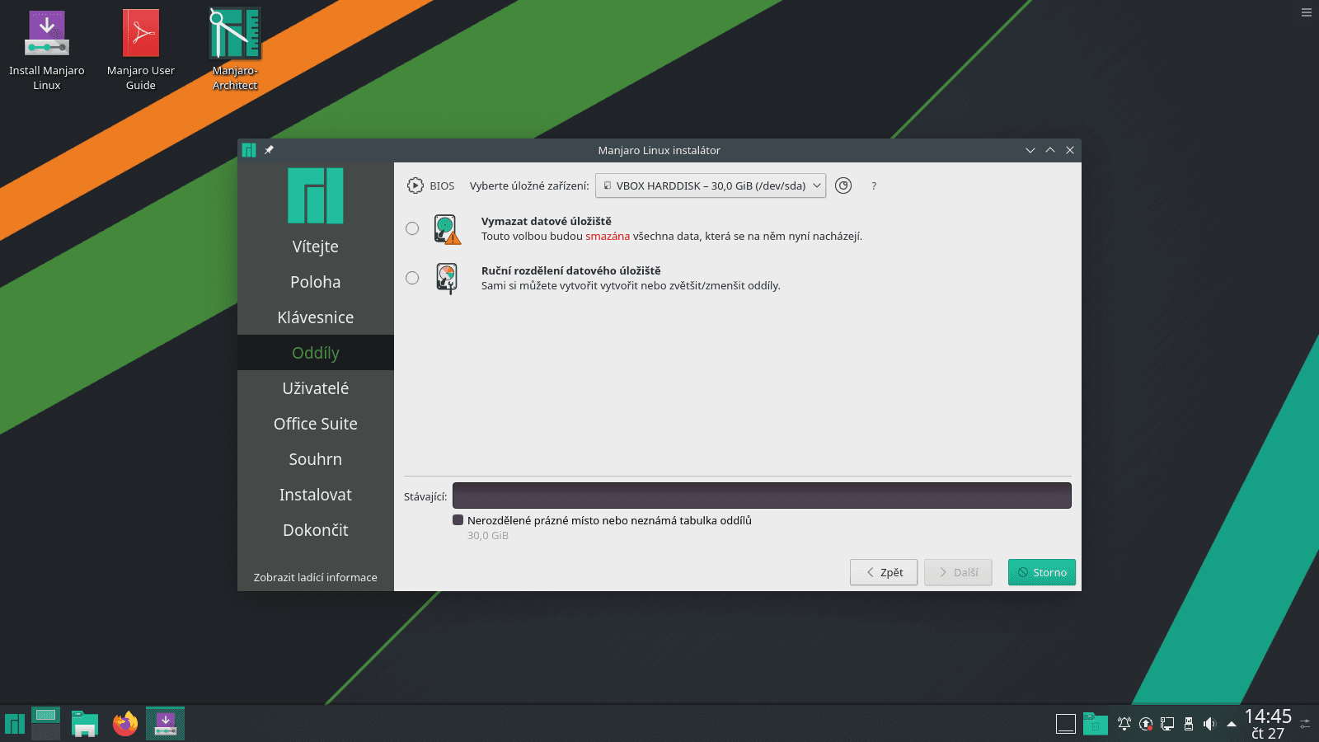The width and height of the screenshot is (1319, 742).
Task: Click the software updates icon in the tray
Action: tap(1146, 723)
